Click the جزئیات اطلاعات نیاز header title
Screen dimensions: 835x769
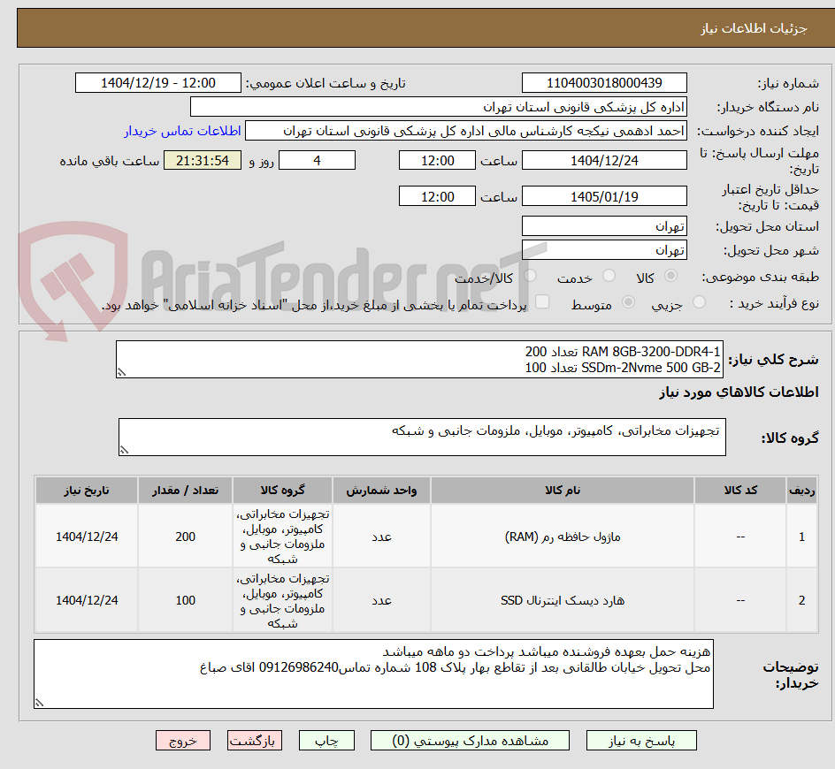point(754,28)
